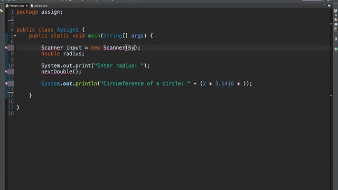Click line number 17 in the gutter
The width and height of the screenshot is (338, 190).
pyautogui.click(x=11, y=107)
